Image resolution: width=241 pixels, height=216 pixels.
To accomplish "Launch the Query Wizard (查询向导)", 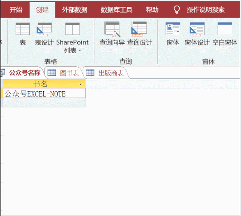I will point(112,33).
